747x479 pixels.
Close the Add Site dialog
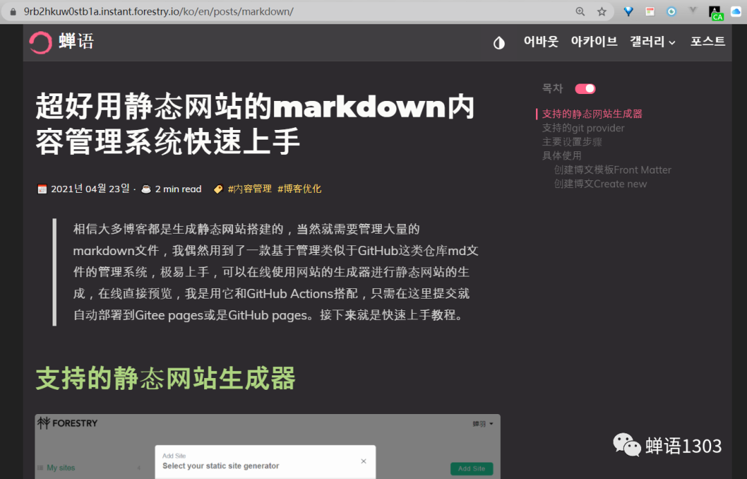pyautogui.click(x=364, y=461)
